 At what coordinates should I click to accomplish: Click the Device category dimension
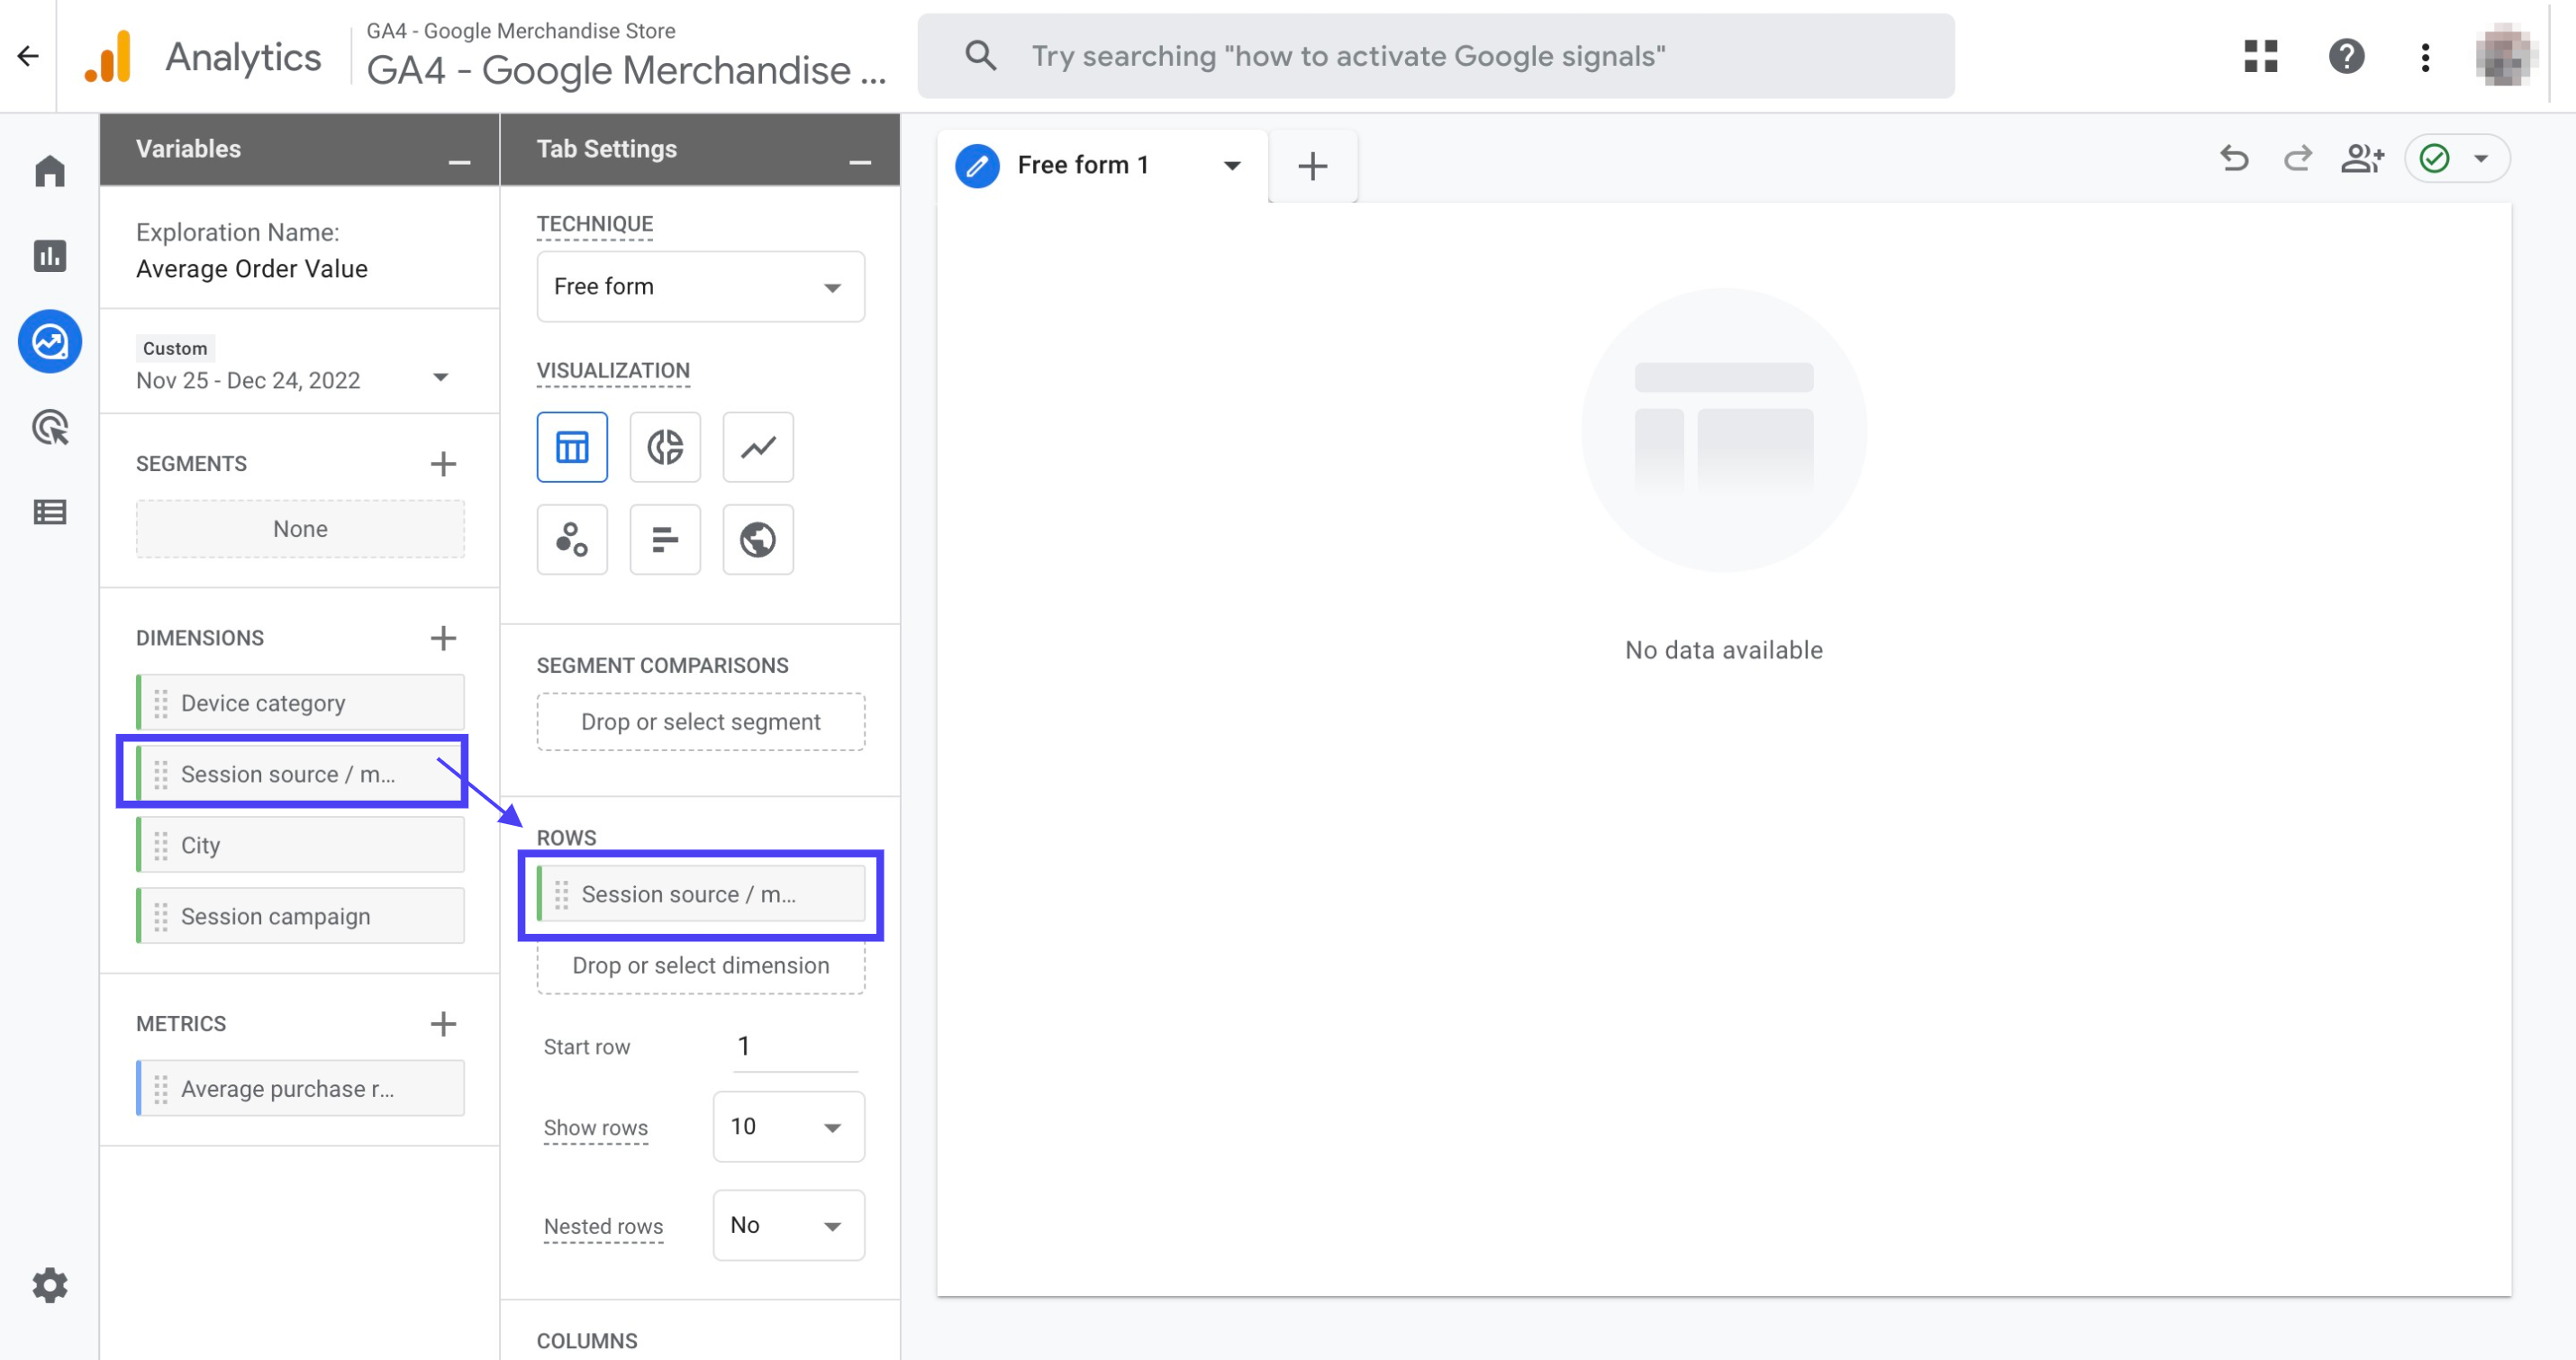[300, 703]
